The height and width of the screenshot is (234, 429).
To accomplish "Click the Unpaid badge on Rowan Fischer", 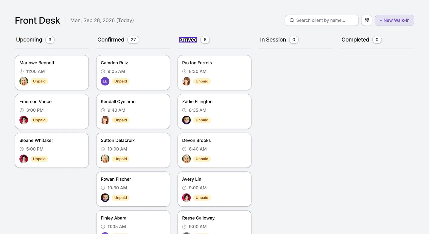I will pos(121,198).
